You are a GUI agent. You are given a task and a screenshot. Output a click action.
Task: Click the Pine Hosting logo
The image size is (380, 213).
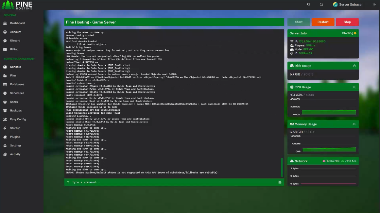[17, 5]
